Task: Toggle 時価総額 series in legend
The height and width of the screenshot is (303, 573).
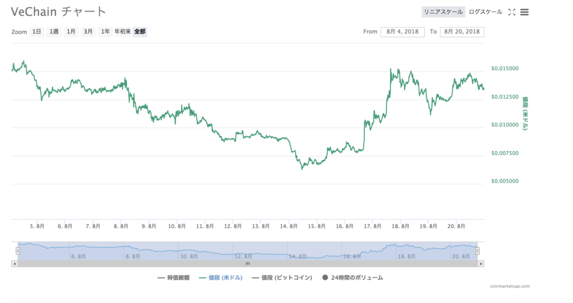Action: pyautogui.click(x=173, y=278)
